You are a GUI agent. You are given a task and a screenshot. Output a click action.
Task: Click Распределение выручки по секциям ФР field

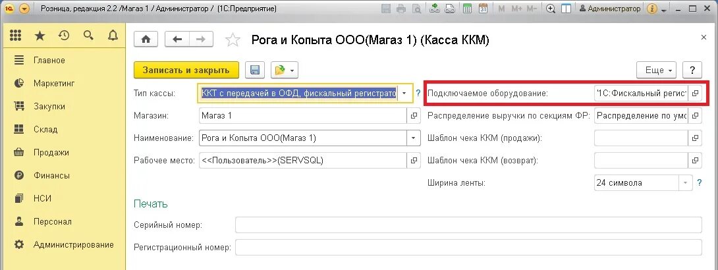pyautogui.click(x=641, y=116)
